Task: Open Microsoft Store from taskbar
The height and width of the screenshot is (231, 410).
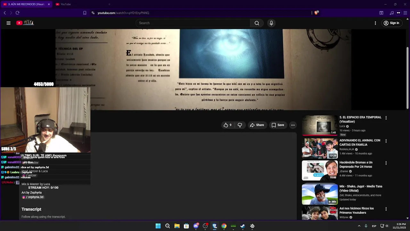Action: (x=186, y=226)
